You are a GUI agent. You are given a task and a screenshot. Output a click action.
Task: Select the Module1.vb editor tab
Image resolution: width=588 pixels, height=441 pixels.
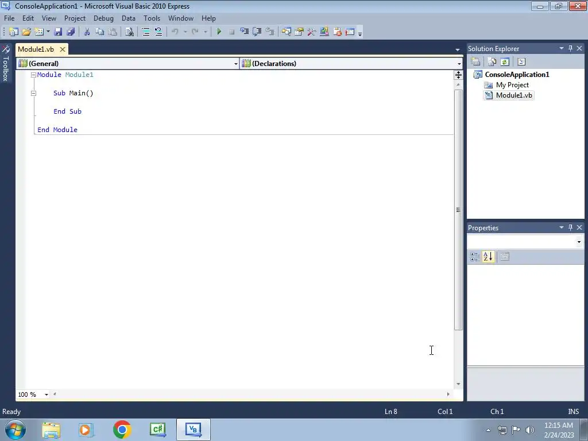(36, 49)
